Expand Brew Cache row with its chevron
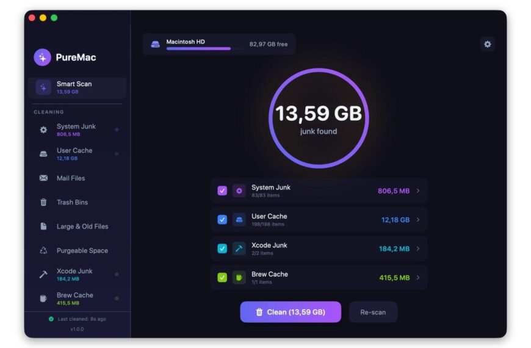 tap(418, 278)
